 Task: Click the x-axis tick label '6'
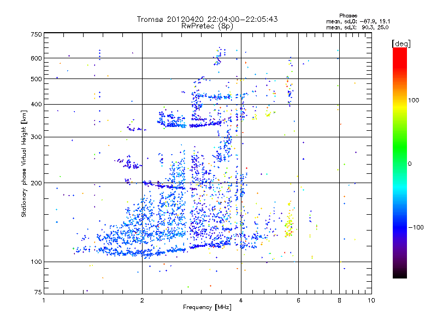pos(298,301)
